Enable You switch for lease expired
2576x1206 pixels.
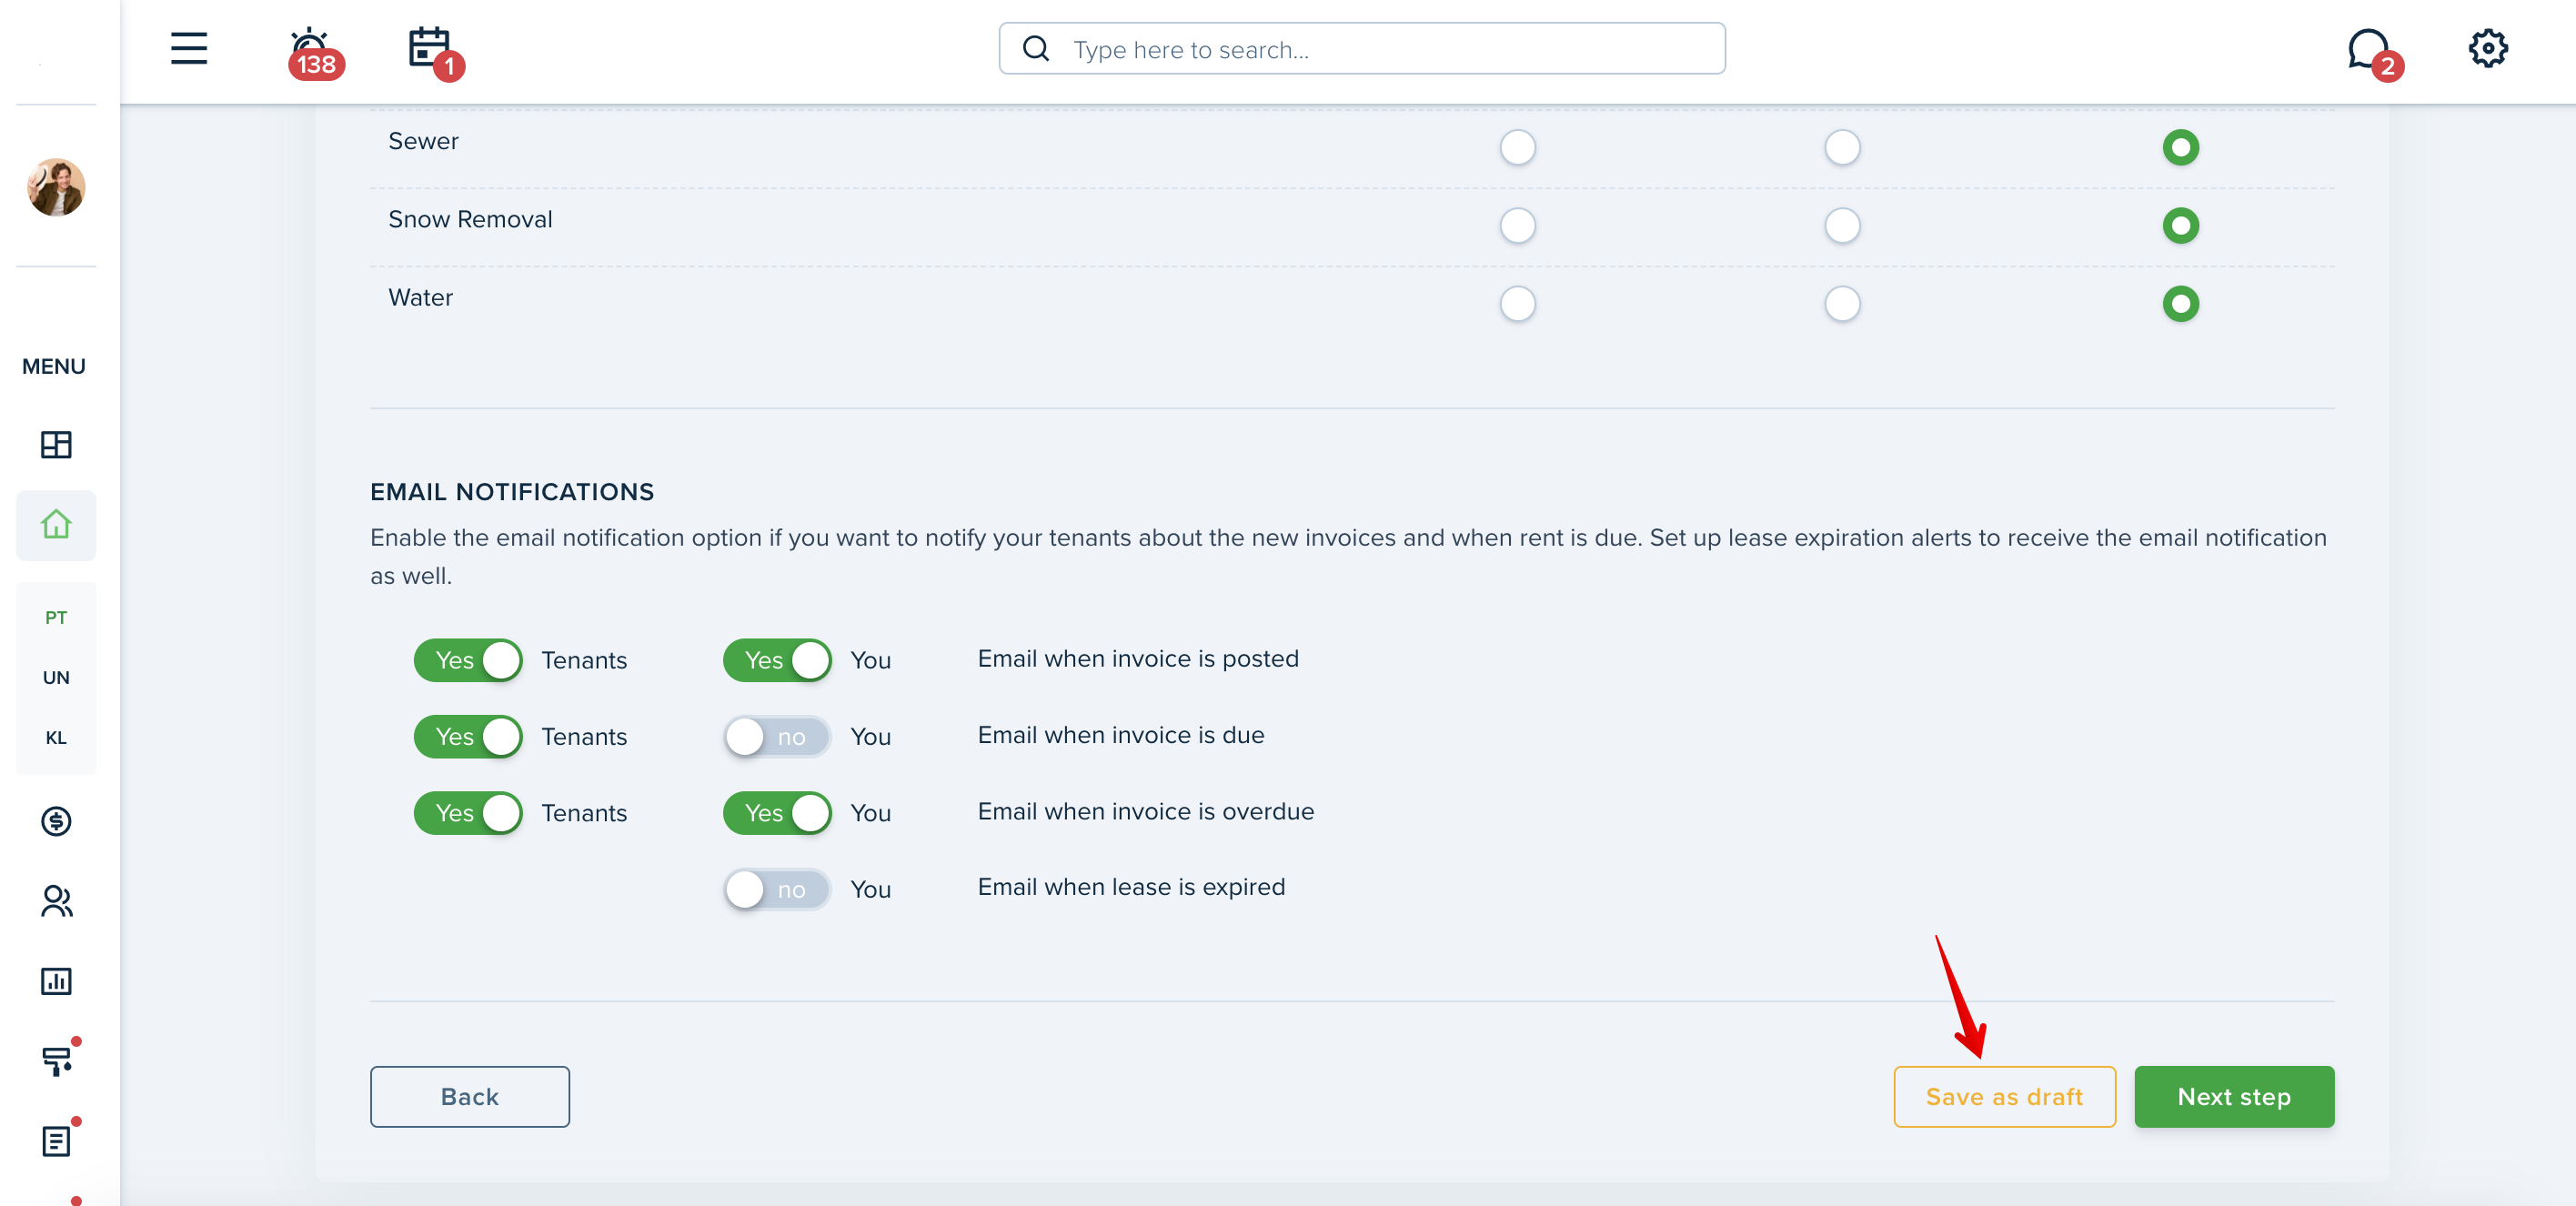pyautogui.click(x=777, y=889)
